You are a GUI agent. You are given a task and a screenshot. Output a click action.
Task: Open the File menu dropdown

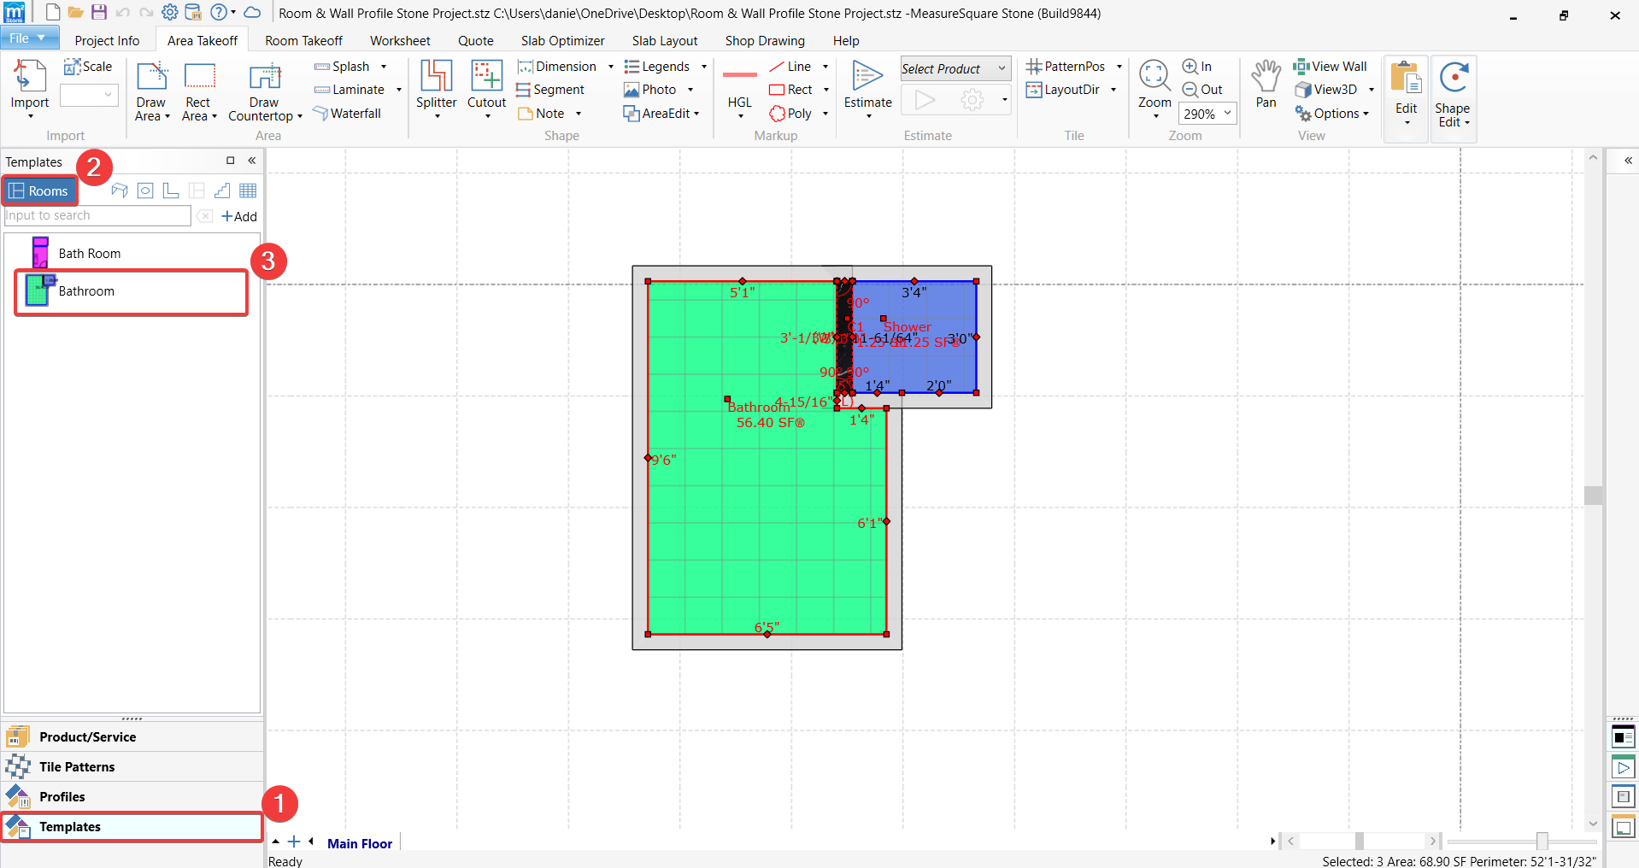pyautogui.click(x=29, y=38)
